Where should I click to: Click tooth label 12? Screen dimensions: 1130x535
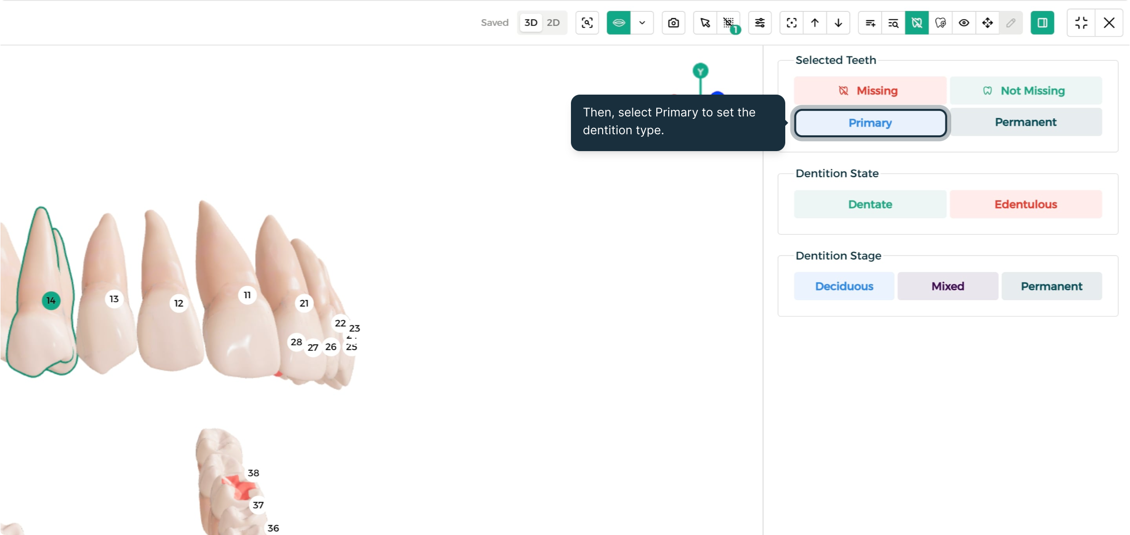(179, 303)
